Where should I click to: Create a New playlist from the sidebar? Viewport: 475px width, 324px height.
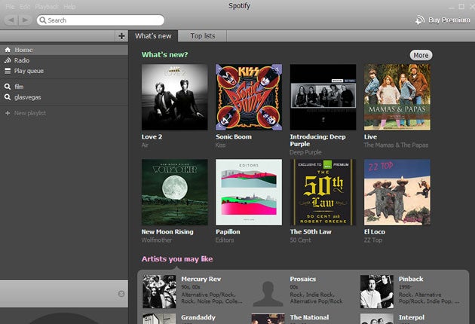coord(30,113)
